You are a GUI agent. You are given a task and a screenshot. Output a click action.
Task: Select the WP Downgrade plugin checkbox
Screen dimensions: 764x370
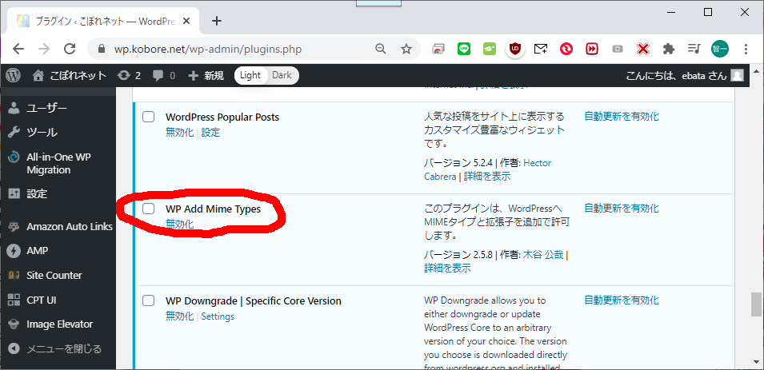pos(148,301)
